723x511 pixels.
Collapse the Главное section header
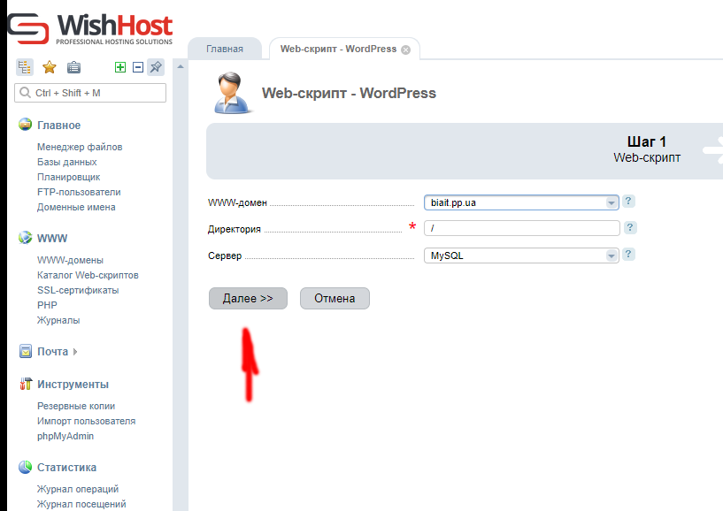[x=59, y=126]
